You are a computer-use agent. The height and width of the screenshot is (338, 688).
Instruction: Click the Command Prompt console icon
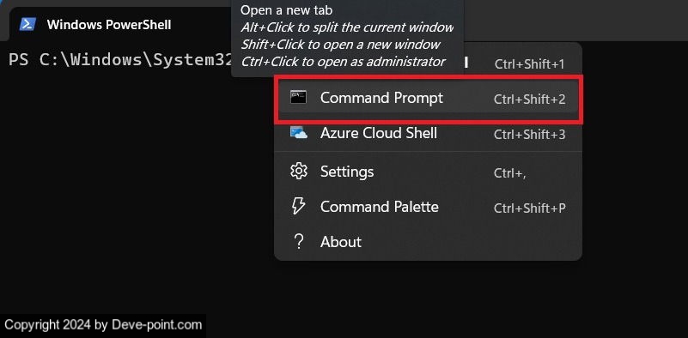[298, 97]
